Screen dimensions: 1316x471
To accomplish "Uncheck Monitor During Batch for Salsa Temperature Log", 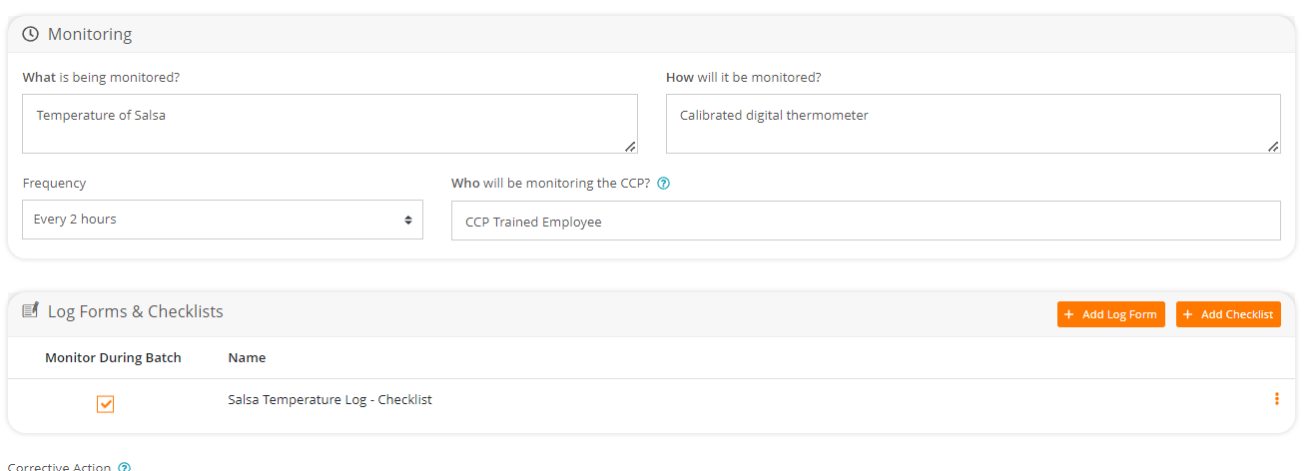I will click(105, 403).
